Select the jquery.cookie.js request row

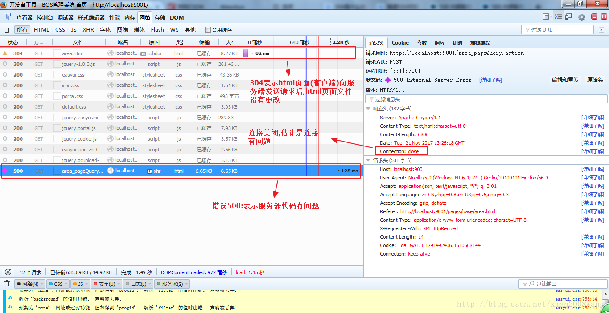[x=182, y=139]
